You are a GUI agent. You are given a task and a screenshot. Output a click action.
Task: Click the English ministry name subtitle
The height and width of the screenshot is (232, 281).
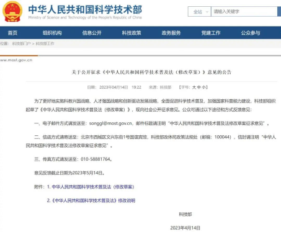pyautogui.click(x=85, y=17)
